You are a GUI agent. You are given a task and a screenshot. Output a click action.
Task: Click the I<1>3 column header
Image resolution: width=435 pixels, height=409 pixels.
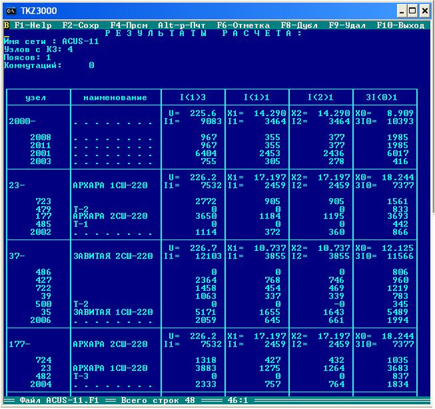192,97
